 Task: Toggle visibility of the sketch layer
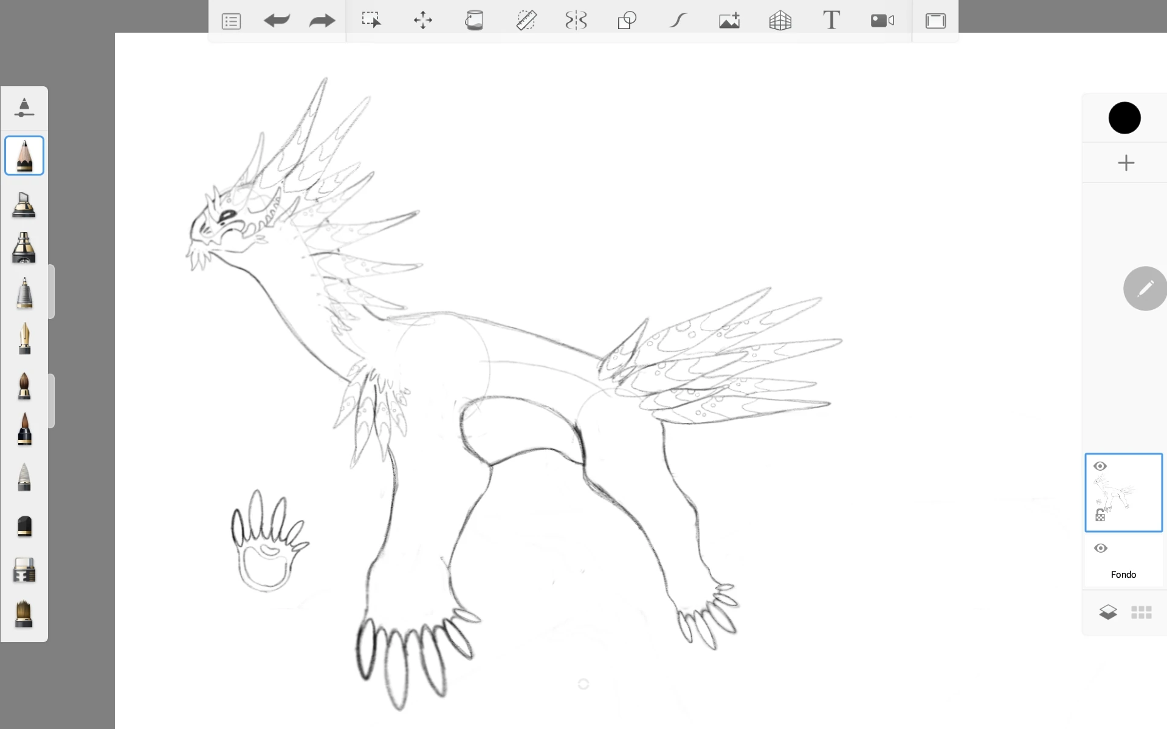(x=1101, y=466)
